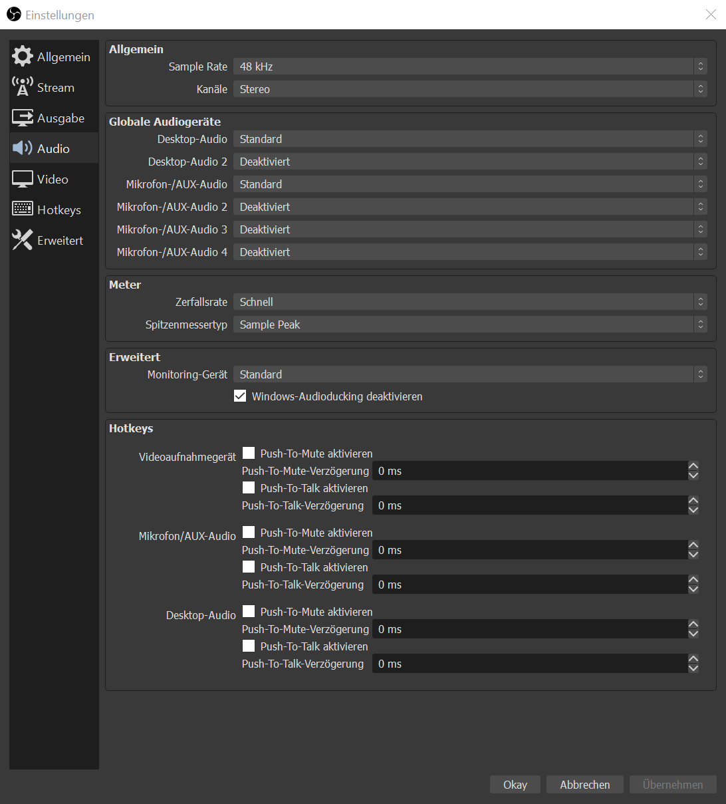Disable the Windows-Audioducking deaktivieren checkbox
The image size is (726, 804).
point(241,396)
